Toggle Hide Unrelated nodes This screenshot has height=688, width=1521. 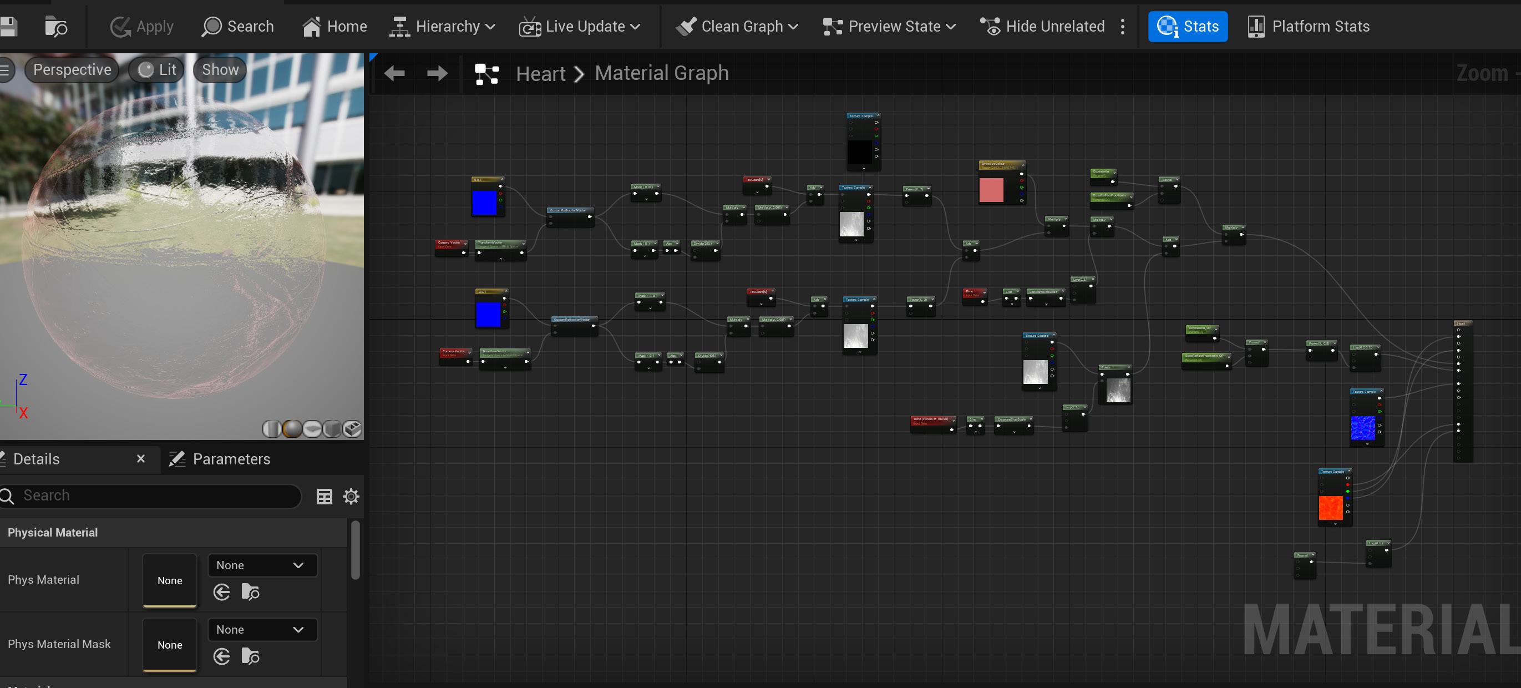tap(1043, 27)
